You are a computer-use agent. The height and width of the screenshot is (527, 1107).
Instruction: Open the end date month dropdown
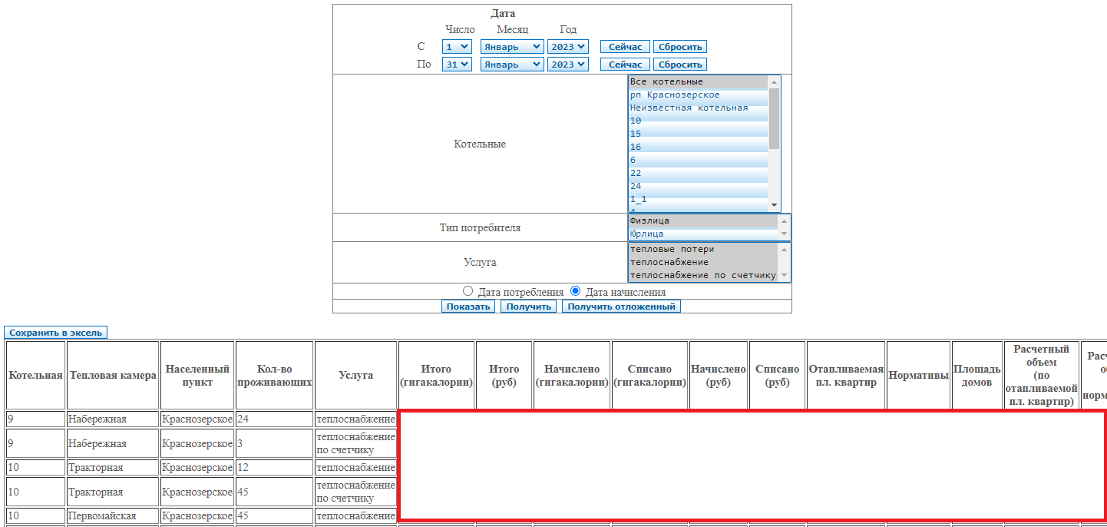[x=511, y=65]
